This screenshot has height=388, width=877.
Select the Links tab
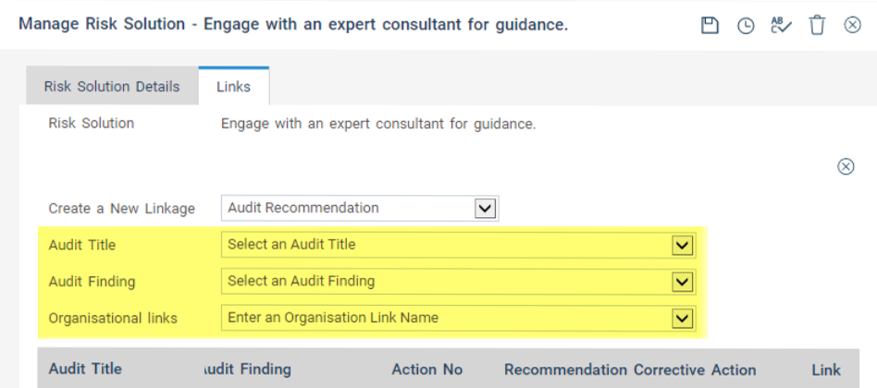(x=234, y=87)
